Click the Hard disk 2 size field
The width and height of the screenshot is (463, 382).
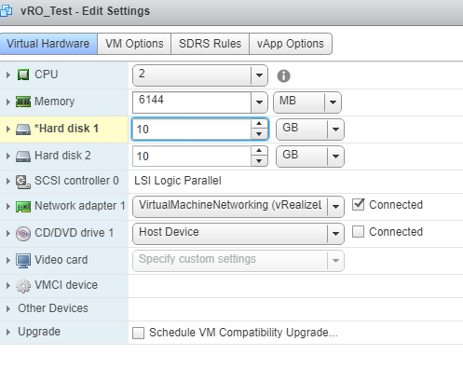[x=192, y=157]
